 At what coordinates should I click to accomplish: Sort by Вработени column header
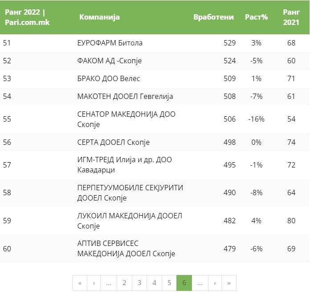click(x=213, y=17)
